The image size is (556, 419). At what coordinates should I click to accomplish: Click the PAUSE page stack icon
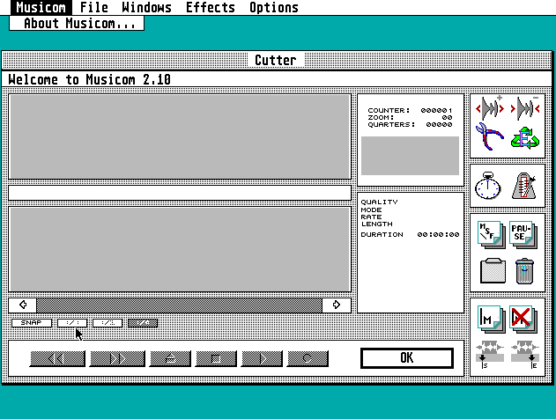click(523, 234)
